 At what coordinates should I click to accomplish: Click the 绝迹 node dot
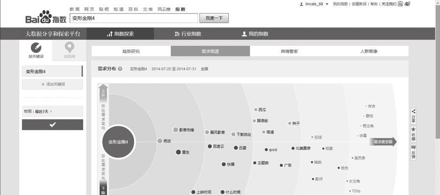(x=160, y=141)
